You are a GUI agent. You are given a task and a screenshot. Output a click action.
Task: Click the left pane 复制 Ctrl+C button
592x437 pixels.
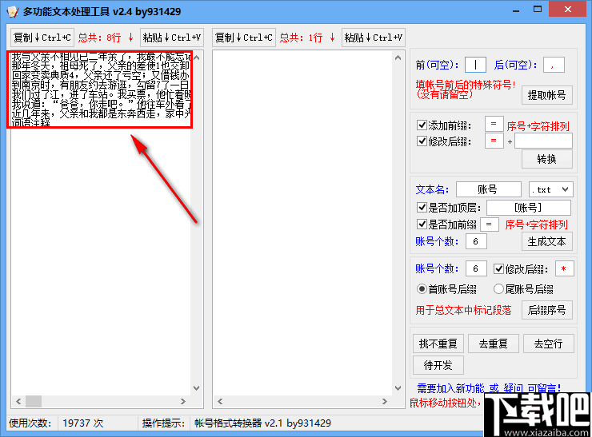[42, 38]
